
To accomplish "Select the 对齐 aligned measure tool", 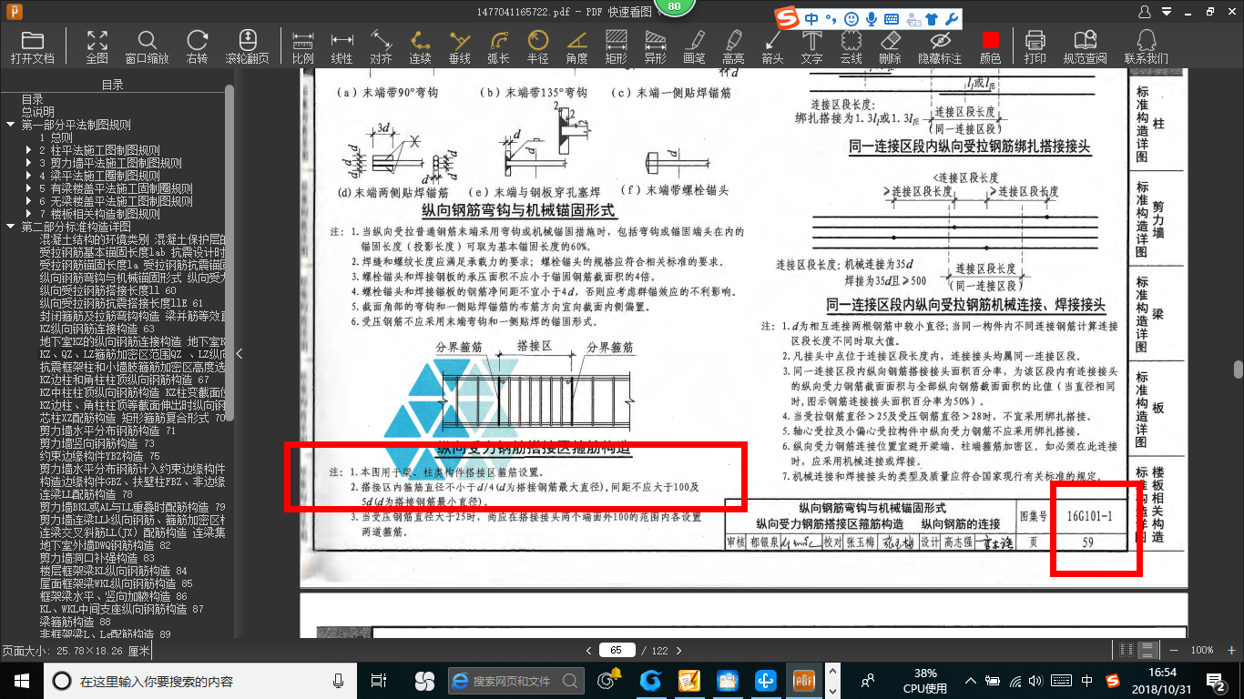I will pyautogui.click(x=381, y=47).
